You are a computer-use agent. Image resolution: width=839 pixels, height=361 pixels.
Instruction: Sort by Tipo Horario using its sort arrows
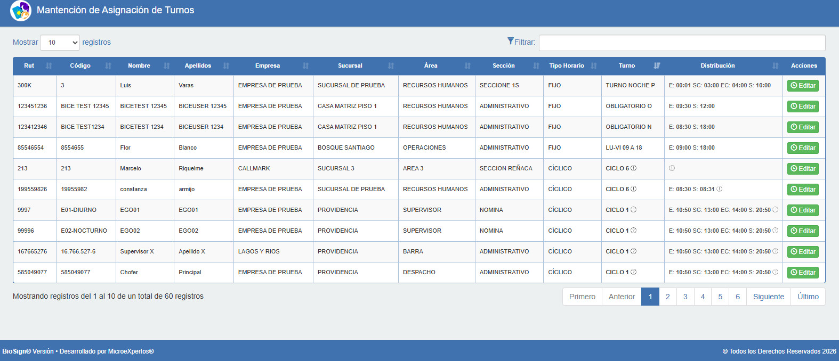[x=594, y=66]
